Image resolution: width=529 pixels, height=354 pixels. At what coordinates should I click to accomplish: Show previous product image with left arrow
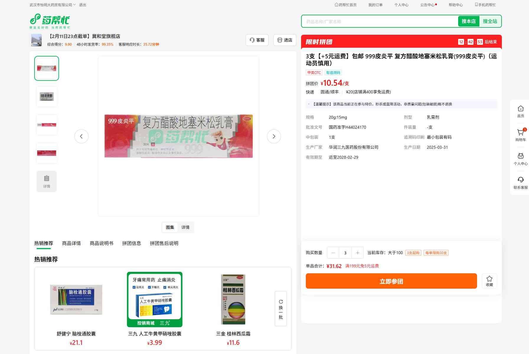(x=81, y=136)
